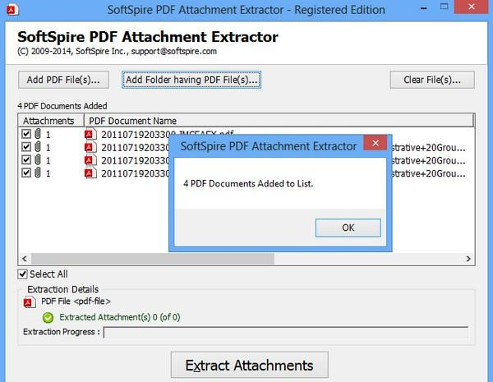Click PDF icon of the second document row
The width and height of the screenshot is (493, 382).
(x=90, y=147)
